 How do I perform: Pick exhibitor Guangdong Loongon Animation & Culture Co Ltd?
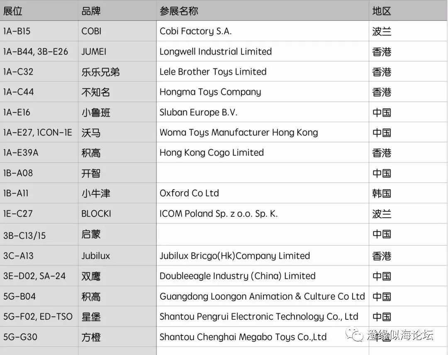point(262,297)
